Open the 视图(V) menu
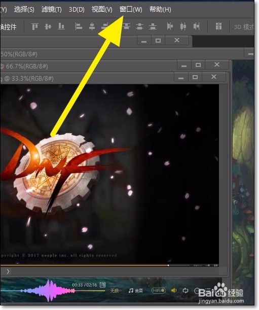 pyautogui.click(x=102, y=9)
